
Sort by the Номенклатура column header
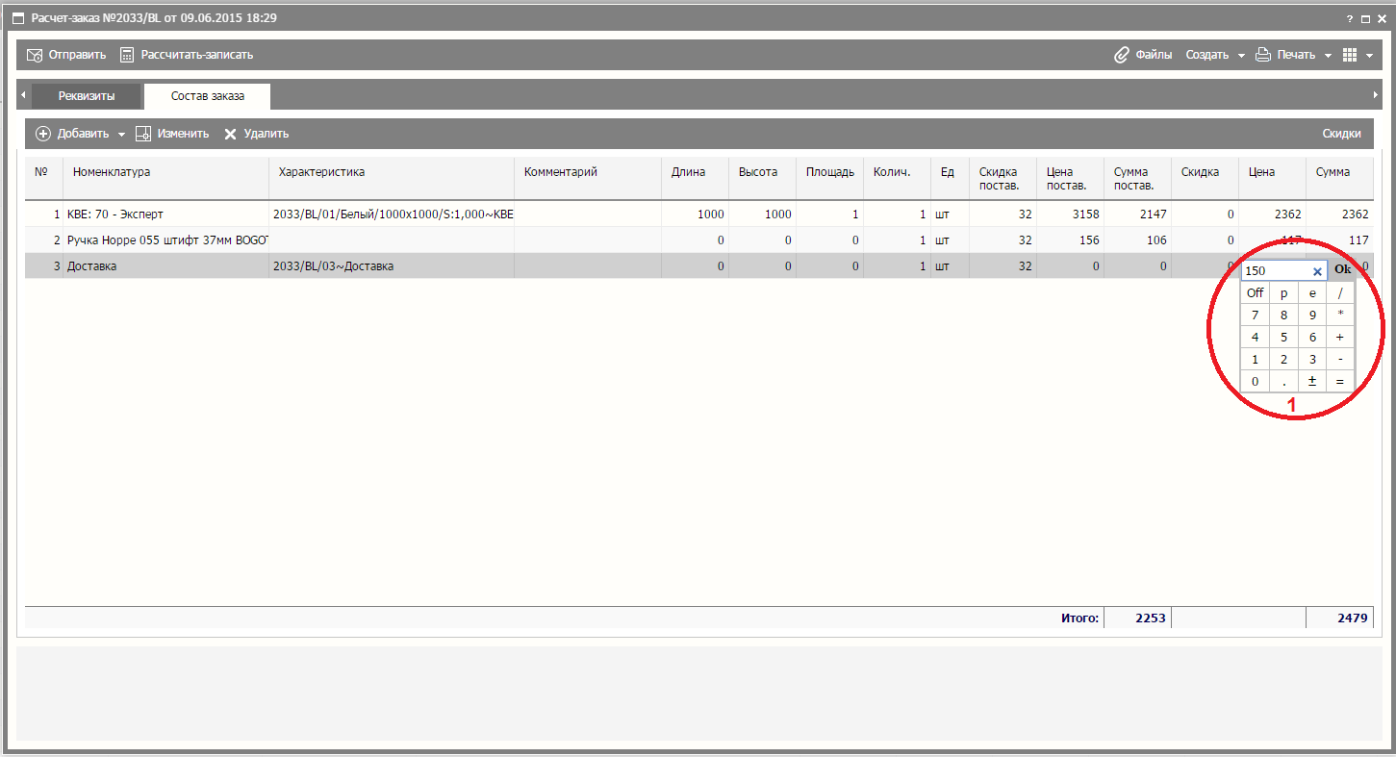point(165,178)
